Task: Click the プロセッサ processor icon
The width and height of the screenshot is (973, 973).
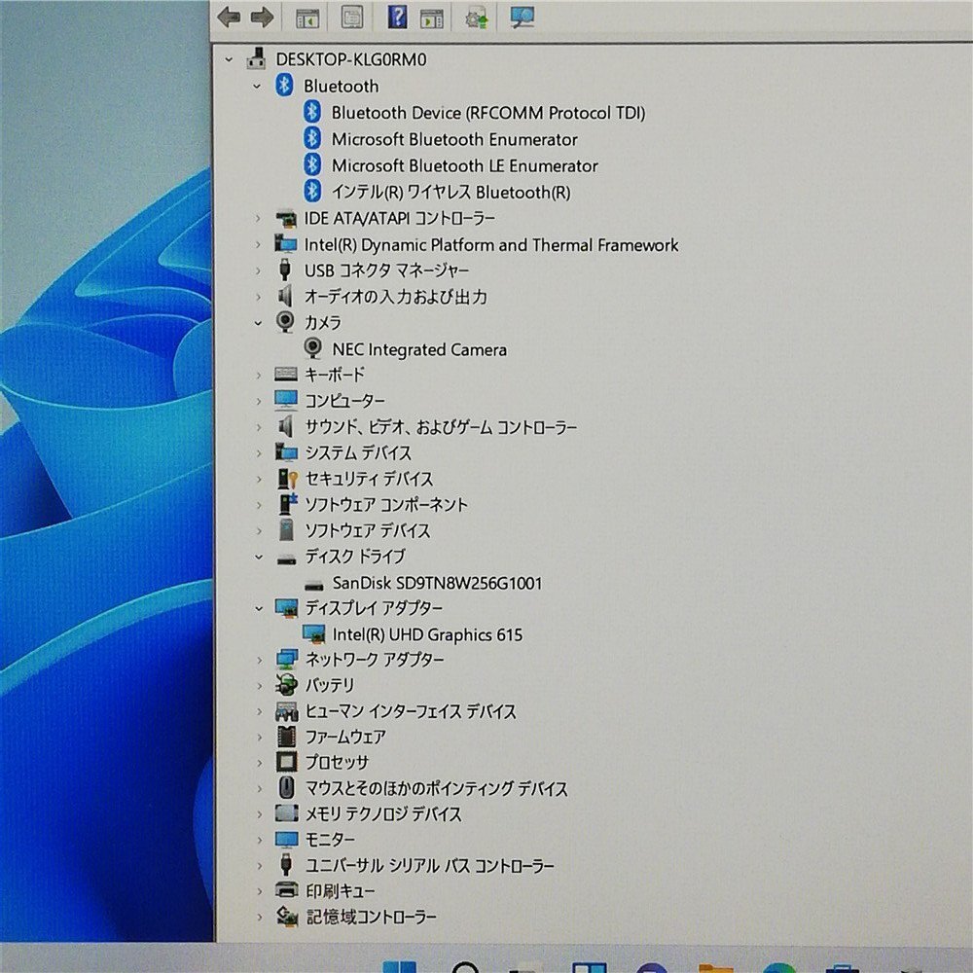Action: click(287, 762)
